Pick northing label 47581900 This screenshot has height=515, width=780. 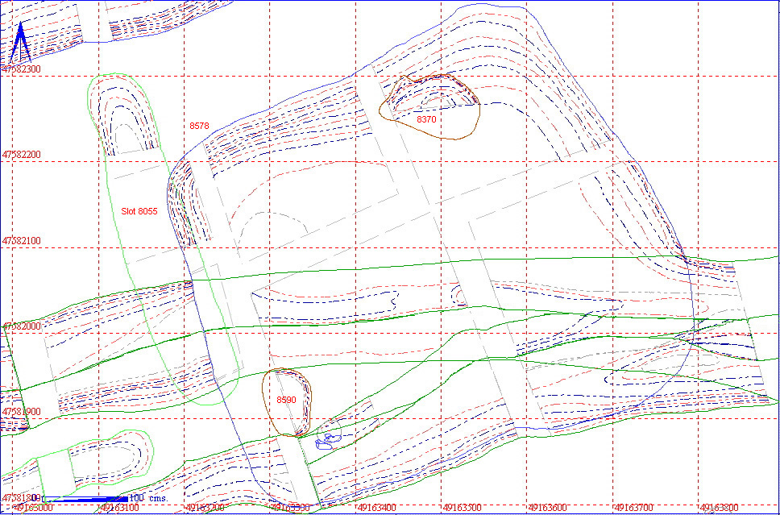pos(21,412)
